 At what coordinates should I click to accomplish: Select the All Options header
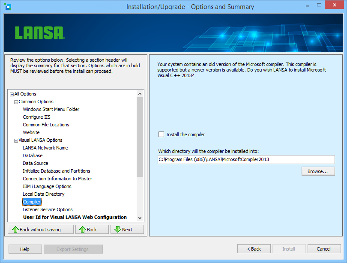point(25,94)
